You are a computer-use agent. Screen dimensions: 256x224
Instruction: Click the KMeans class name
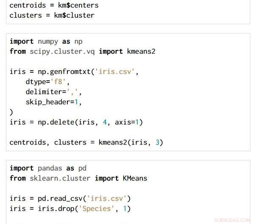(135, 178)
